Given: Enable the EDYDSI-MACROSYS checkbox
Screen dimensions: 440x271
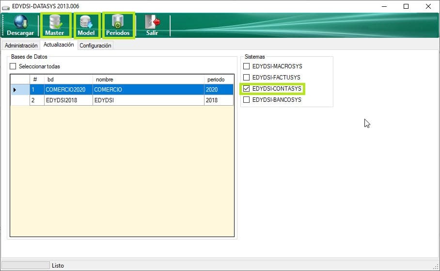Looking at the screenshot, I should tap(247, 66).
